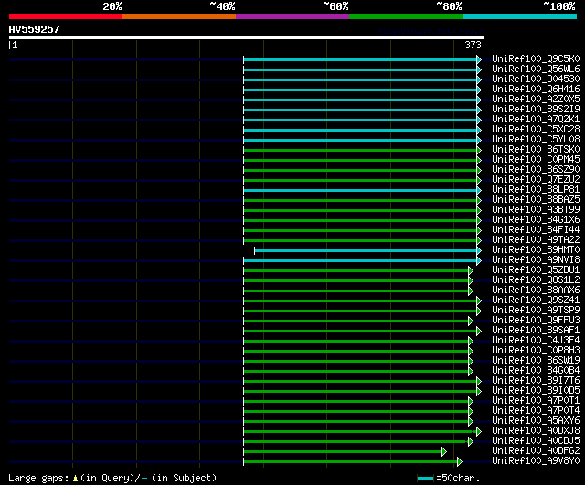This screenshot has width=585, height=485.
Task: Open the UniRef100_A7P0T1 hit label
Action: [x=536, y=400]
